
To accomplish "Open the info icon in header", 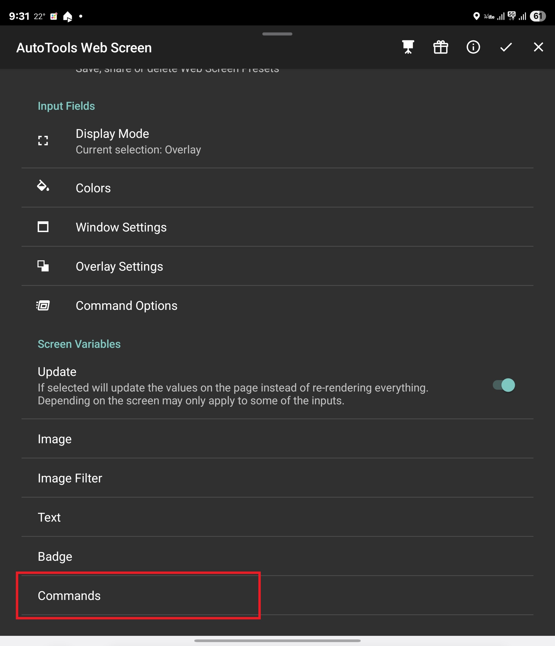I will click(x=473, y=47).
